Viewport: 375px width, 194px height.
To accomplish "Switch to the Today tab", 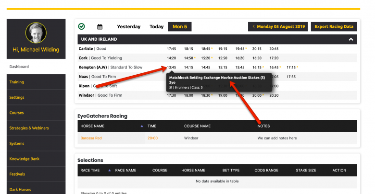I will pos(156,27).
